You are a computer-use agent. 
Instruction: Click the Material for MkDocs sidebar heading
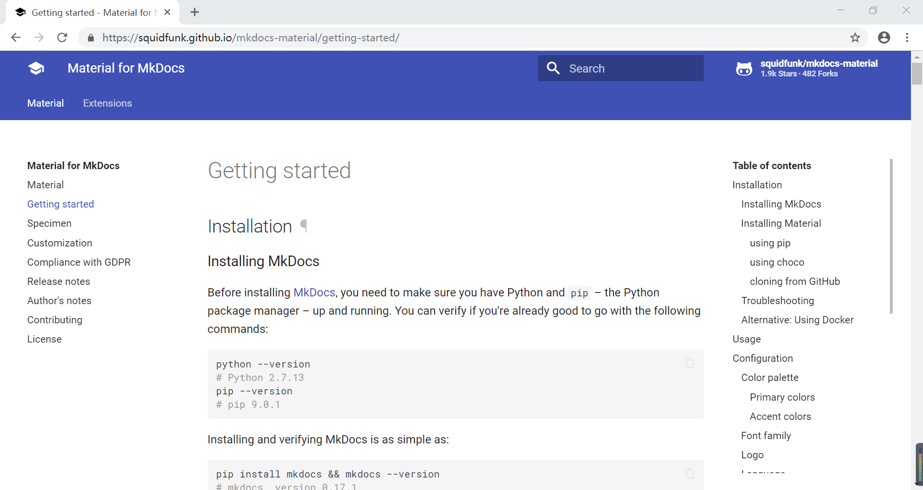[74, 166]
